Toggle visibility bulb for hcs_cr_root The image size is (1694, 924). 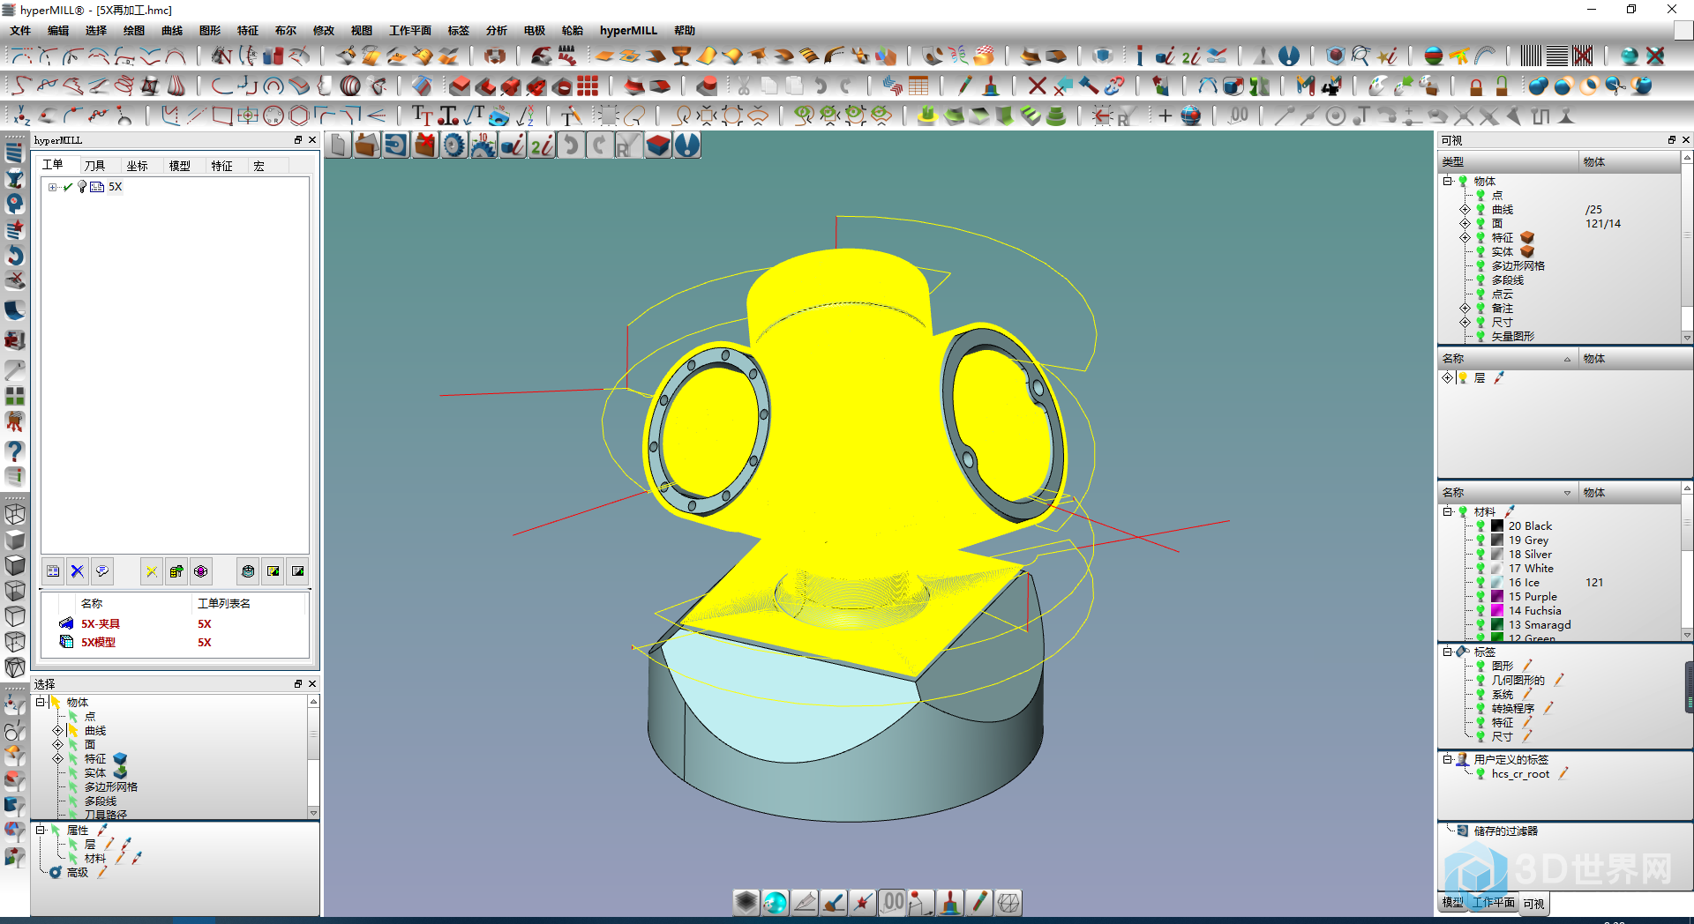pyautogui.click(x=1480, y=774)
